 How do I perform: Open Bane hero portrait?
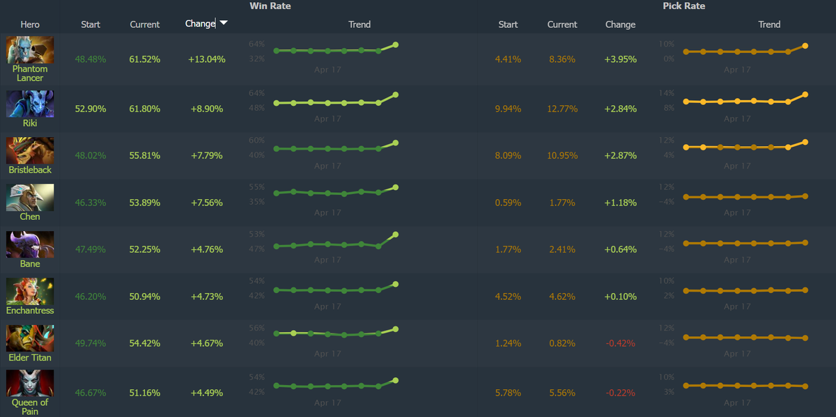pyautogui.click(x=30, y=244)
